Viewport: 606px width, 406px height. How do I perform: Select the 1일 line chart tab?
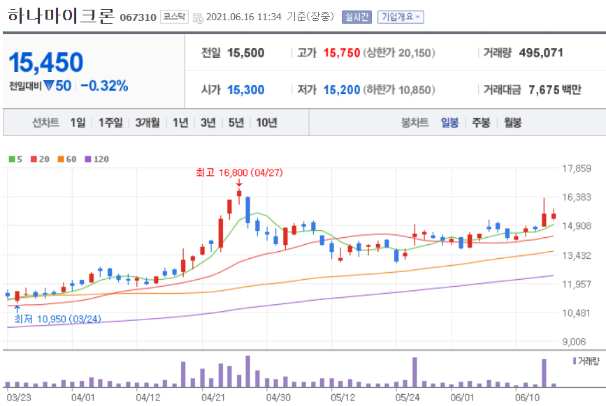78,123
